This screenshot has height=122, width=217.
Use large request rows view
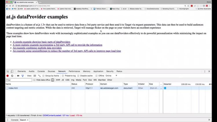tap(35, 76)
